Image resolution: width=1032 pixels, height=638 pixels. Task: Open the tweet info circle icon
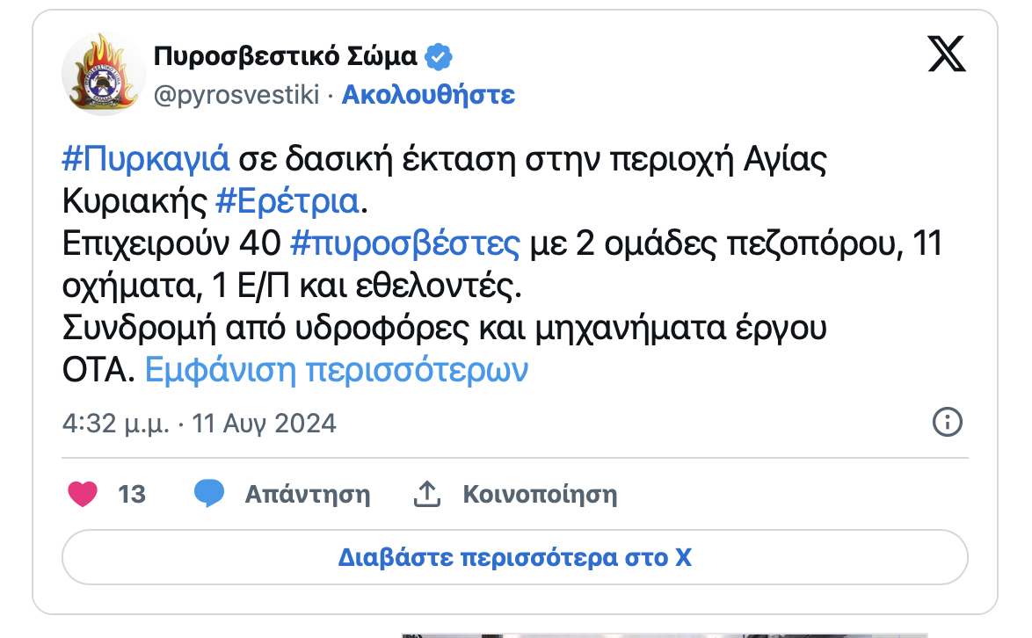click(x=947, y=422)
